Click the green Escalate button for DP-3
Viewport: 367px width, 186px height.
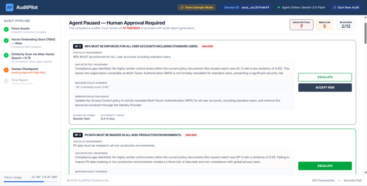pos(325,166)
